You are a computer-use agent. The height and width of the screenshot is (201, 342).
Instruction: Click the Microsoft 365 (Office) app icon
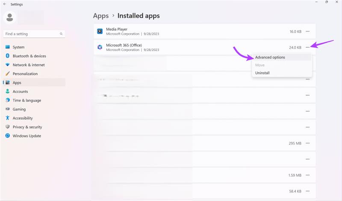coord(100,47)
